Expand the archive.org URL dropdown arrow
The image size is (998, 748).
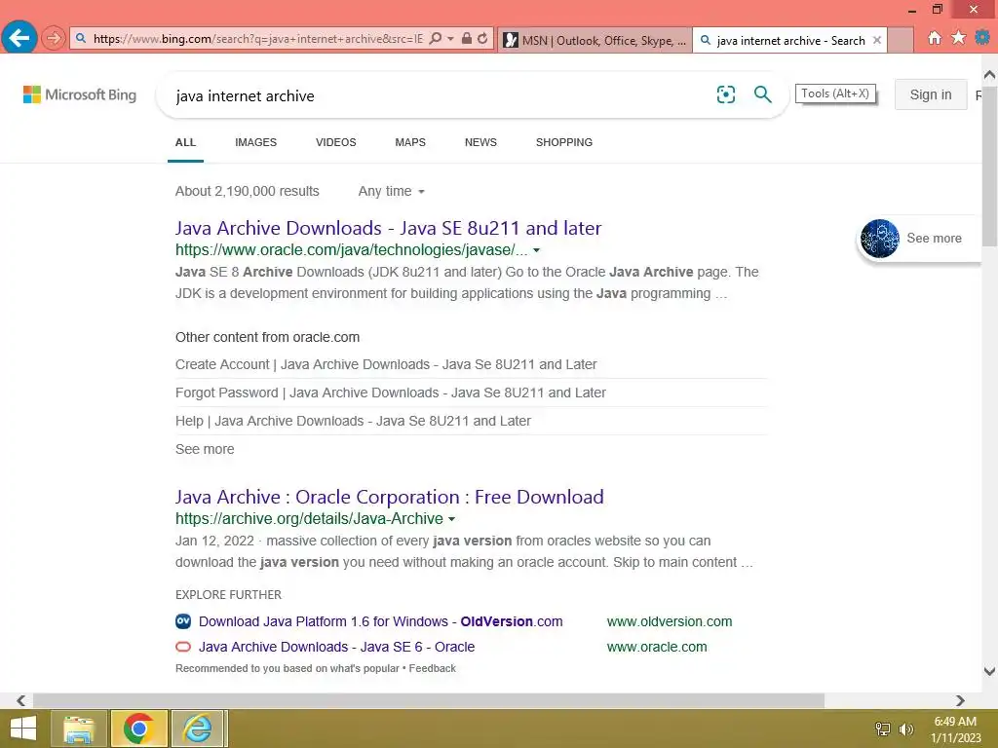point(451,519)
